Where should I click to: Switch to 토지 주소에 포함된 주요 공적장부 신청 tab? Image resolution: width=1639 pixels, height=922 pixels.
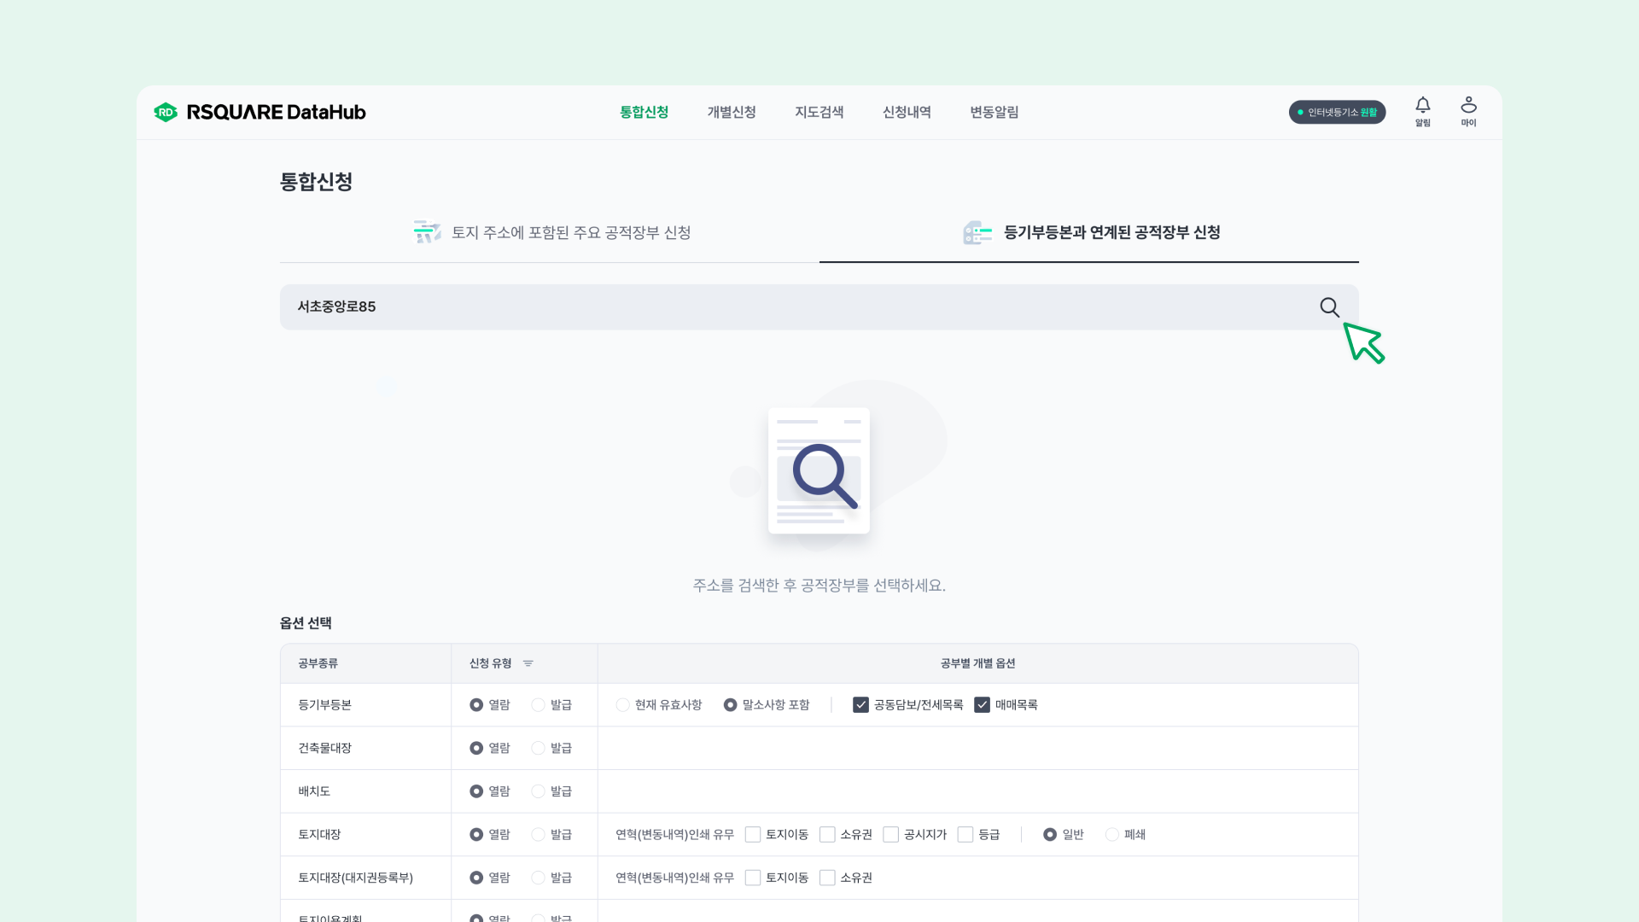[x=570, y=232]
